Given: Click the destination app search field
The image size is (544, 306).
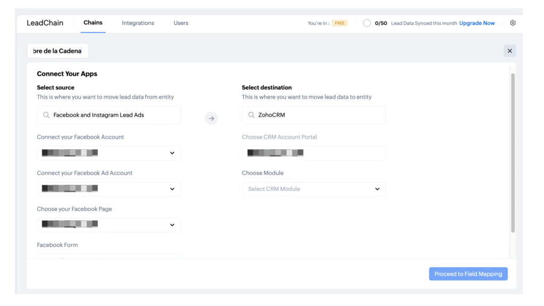Looking at the screenshot, I should click(313, 115).
